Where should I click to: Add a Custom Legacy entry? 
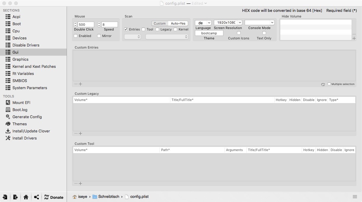pos(80,134)
